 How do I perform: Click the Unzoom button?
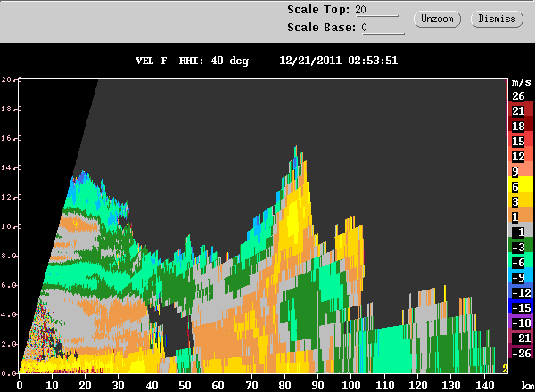point(437,19)
